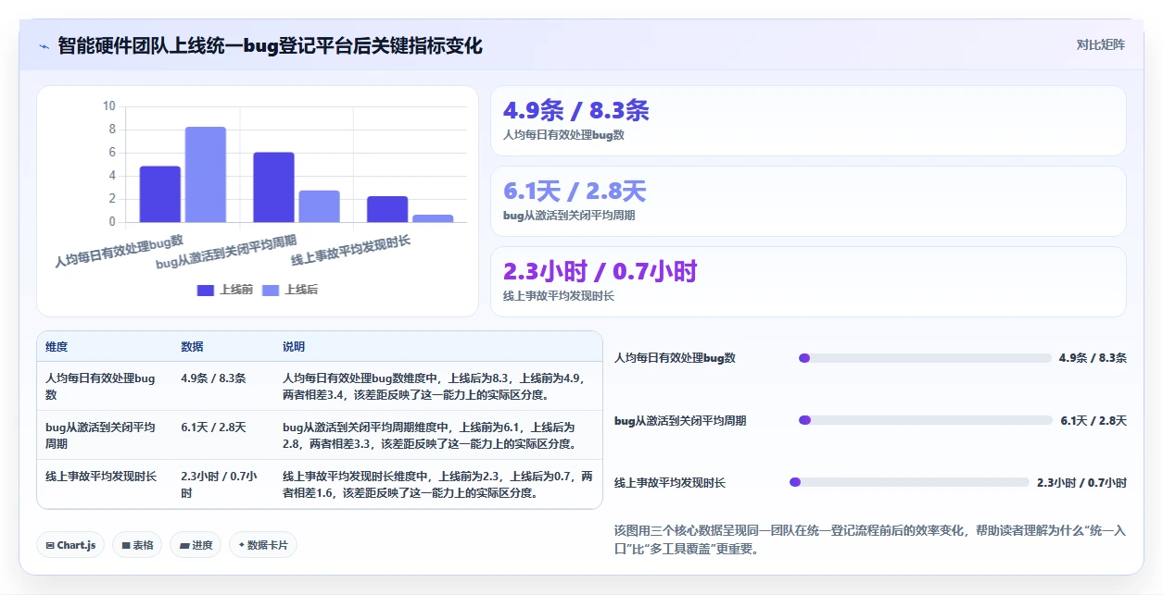Click the 上线后 bar for 人均每日有效处理bug数
The height and width of the screenshot is (595, 1163).
tap(206, 175)
